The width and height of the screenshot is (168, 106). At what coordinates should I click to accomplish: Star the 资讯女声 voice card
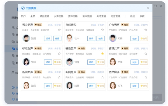pyautogui.click(x=146, y=53)
